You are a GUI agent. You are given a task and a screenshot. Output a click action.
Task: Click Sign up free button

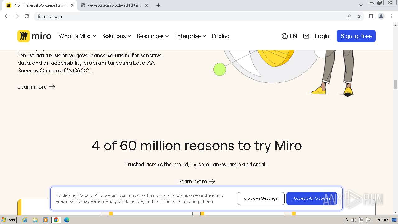[356, 36]
